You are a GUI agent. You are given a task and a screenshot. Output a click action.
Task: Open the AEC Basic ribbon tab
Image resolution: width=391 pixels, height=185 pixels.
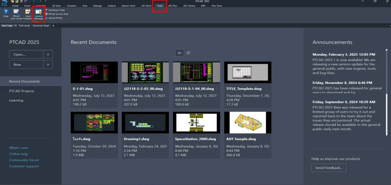coord(146,5)
